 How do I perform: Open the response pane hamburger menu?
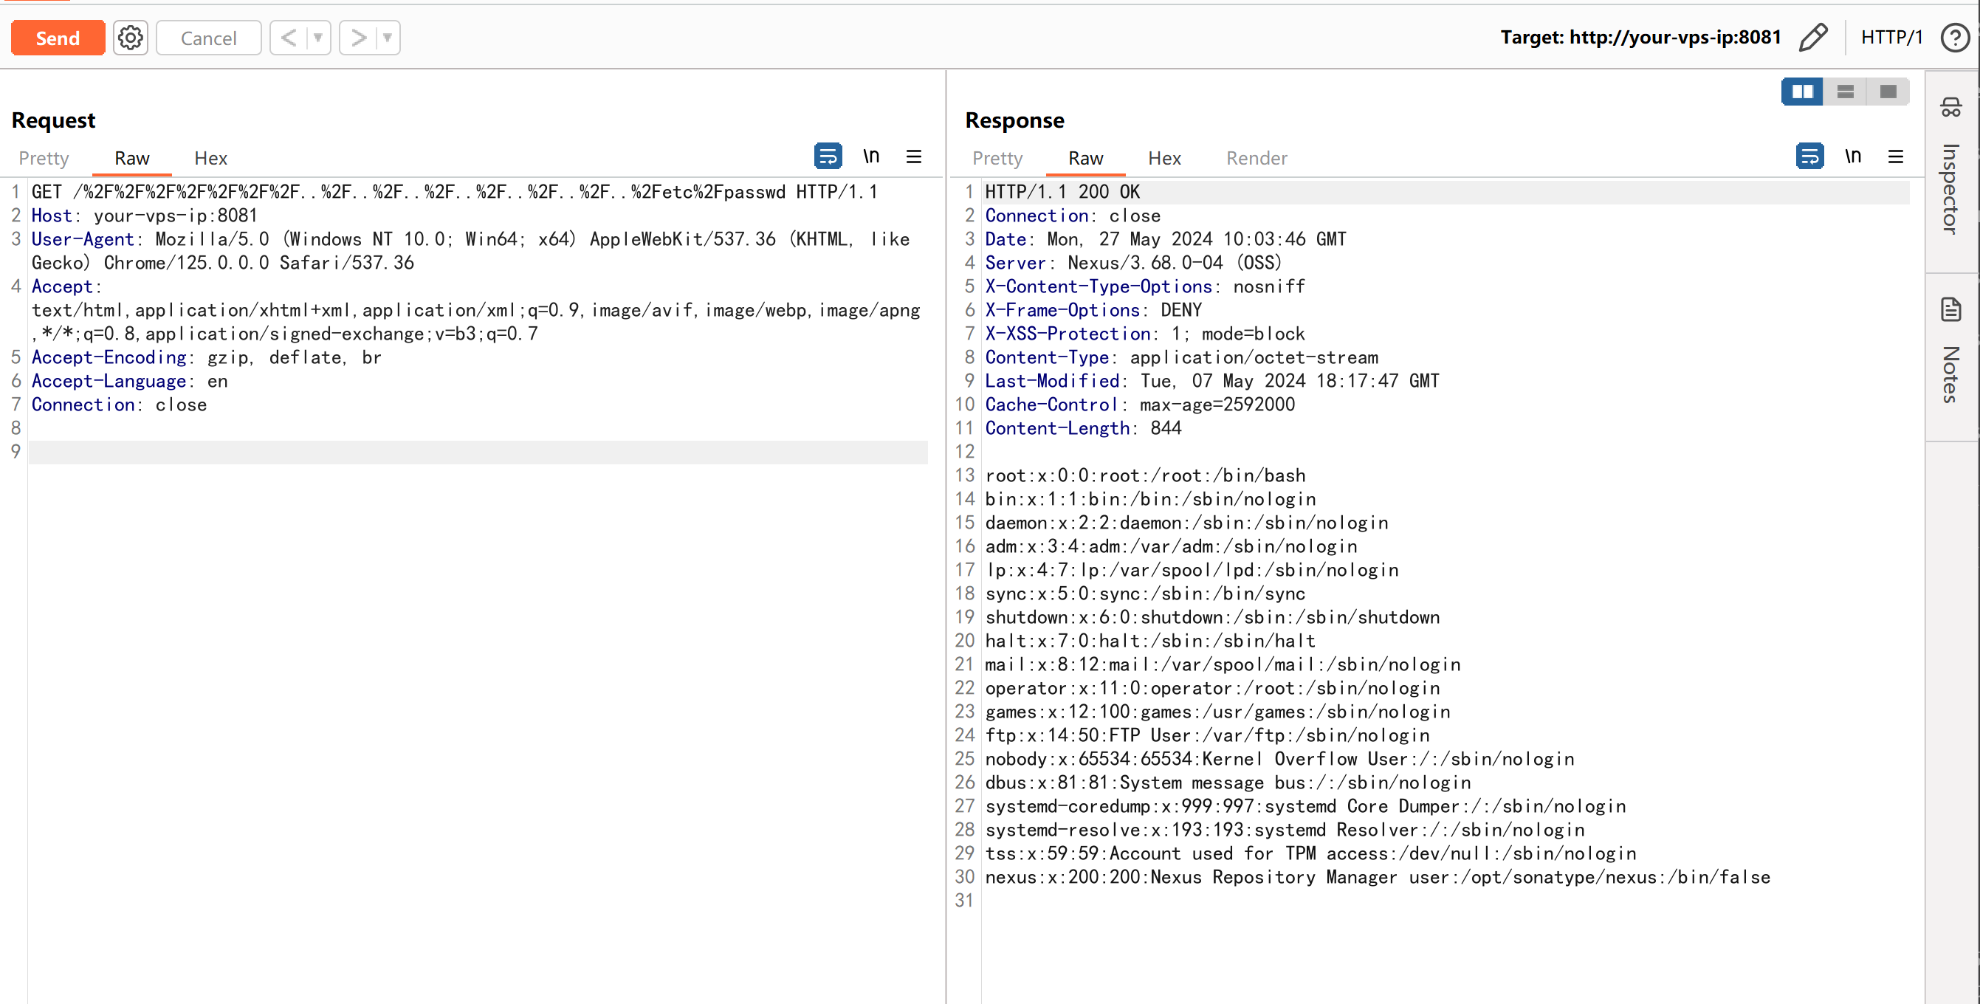pos(1894,157)
